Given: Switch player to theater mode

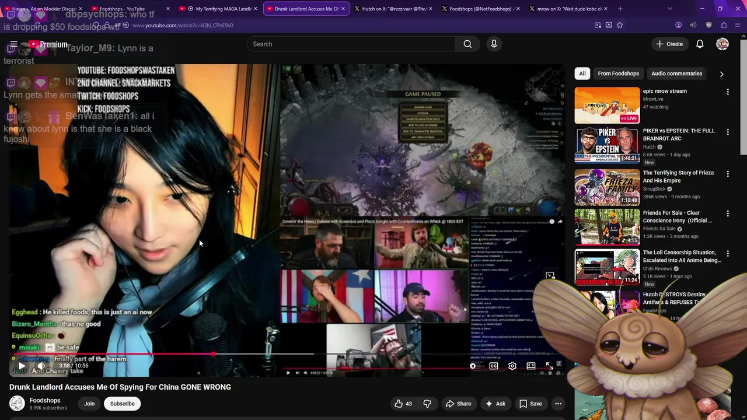Looking at the screenshot, I should (531, 366).
